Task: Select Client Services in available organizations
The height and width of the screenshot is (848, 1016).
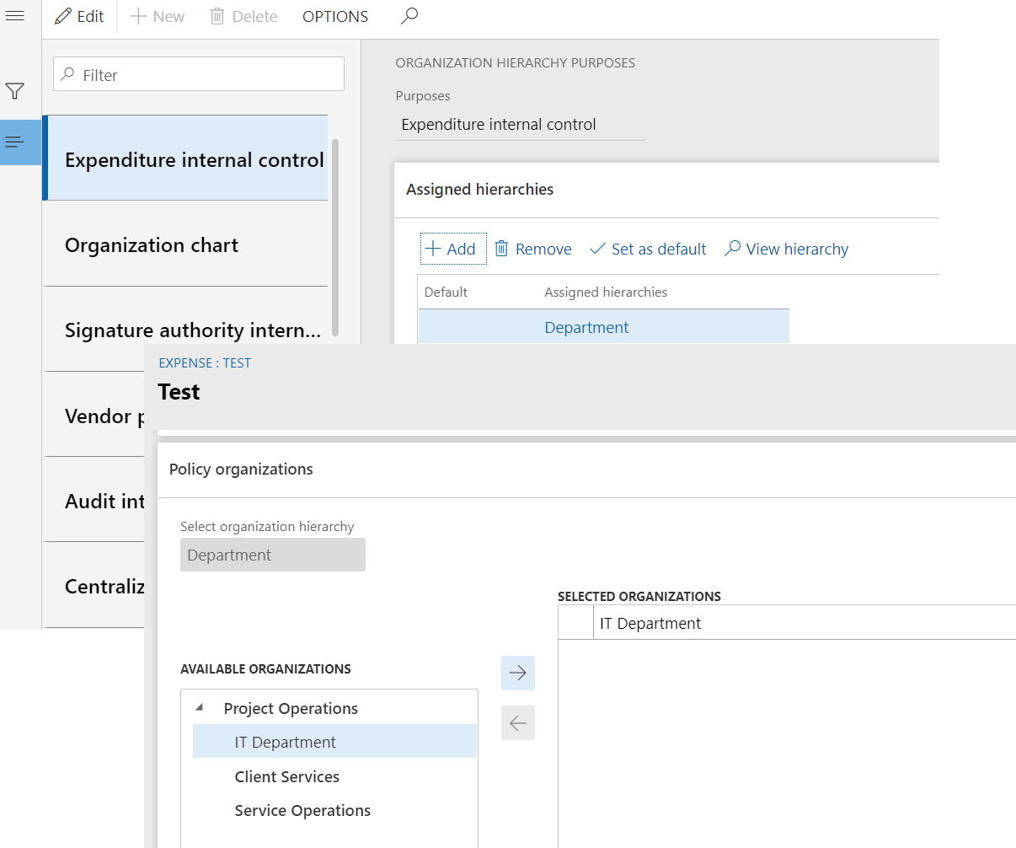Action: point(286,776)
